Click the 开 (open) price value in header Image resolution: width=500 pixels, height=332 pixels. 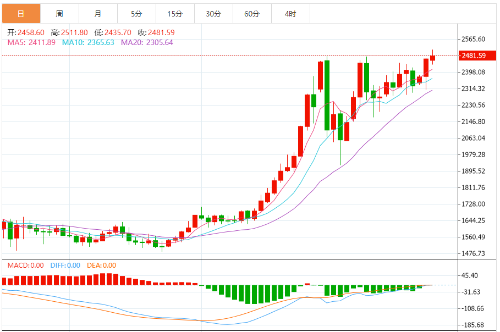click(31, 32)
